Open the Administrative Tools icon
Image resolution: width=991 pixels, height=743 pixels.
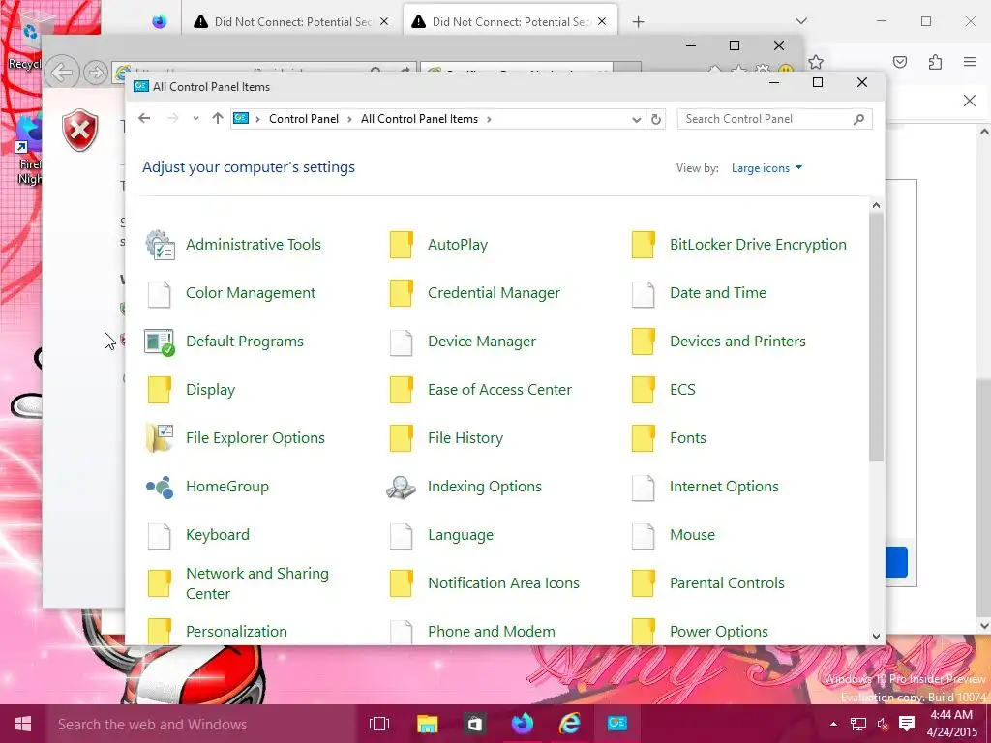click(x=160, y=245)
